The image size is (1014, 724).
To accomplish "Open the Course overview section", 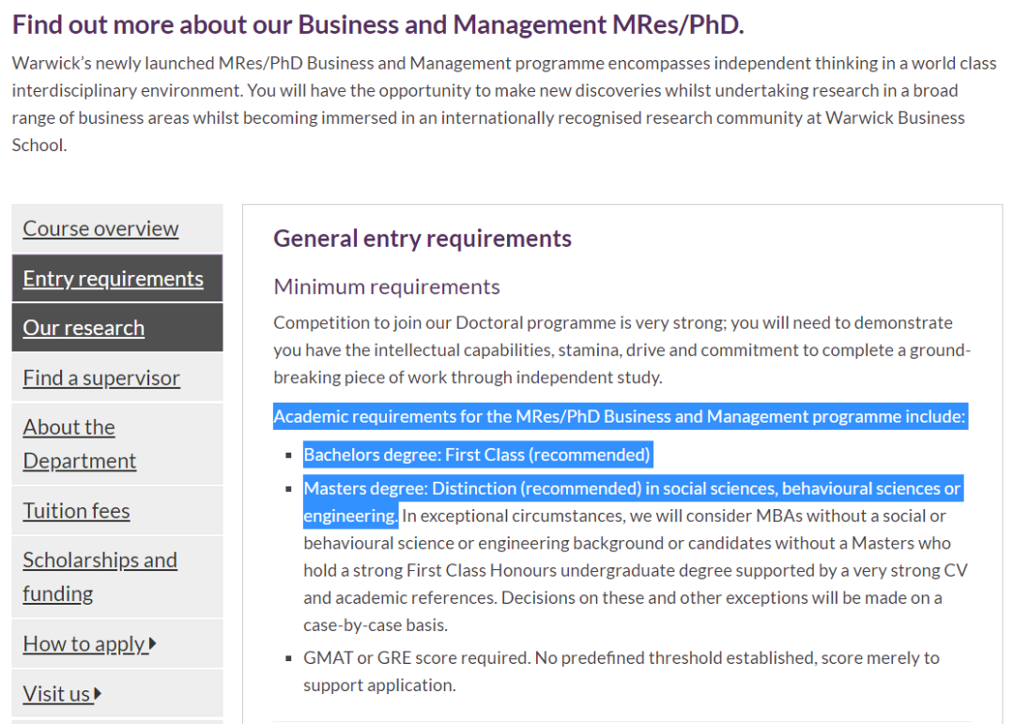I will pos(100,228).
